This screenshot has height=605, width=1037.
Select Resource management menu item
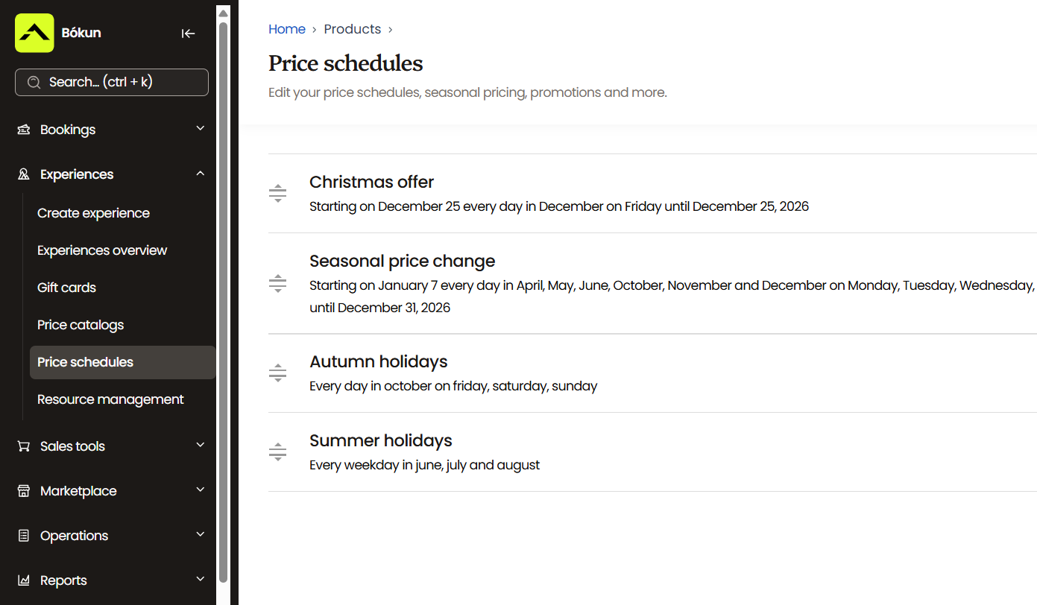(x=110, y=399)
